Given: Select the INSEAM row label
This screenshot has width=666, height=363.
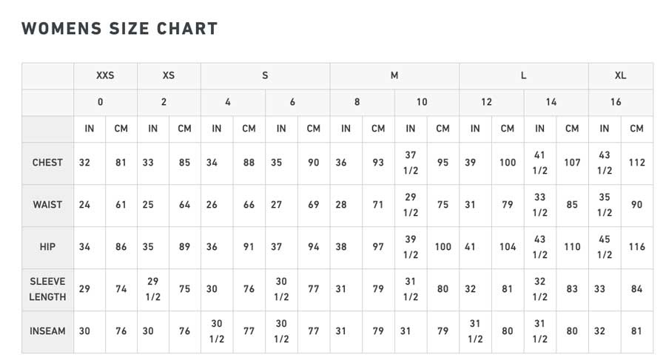Looking at the screenshot, I should (47, 332).
